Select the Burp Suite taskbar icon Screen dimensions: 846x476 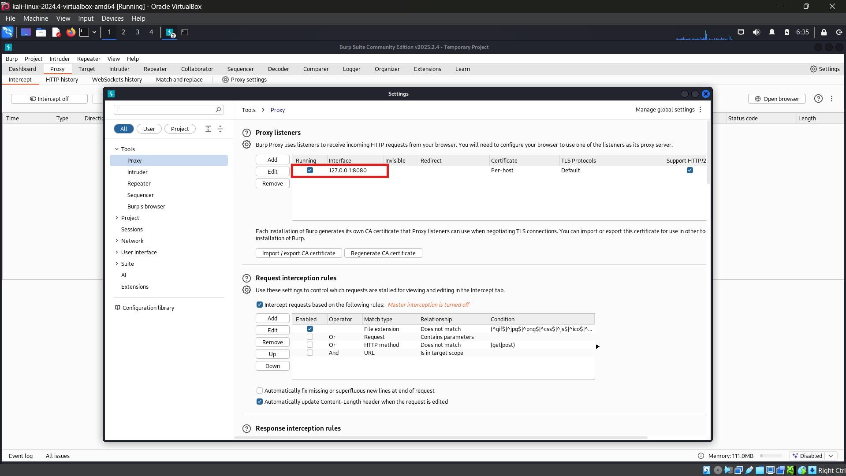click(x=169, y=32)
